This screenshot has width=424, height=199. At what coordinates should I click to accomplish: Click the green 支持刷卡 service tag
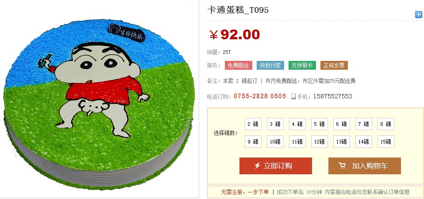coord(302,65)
